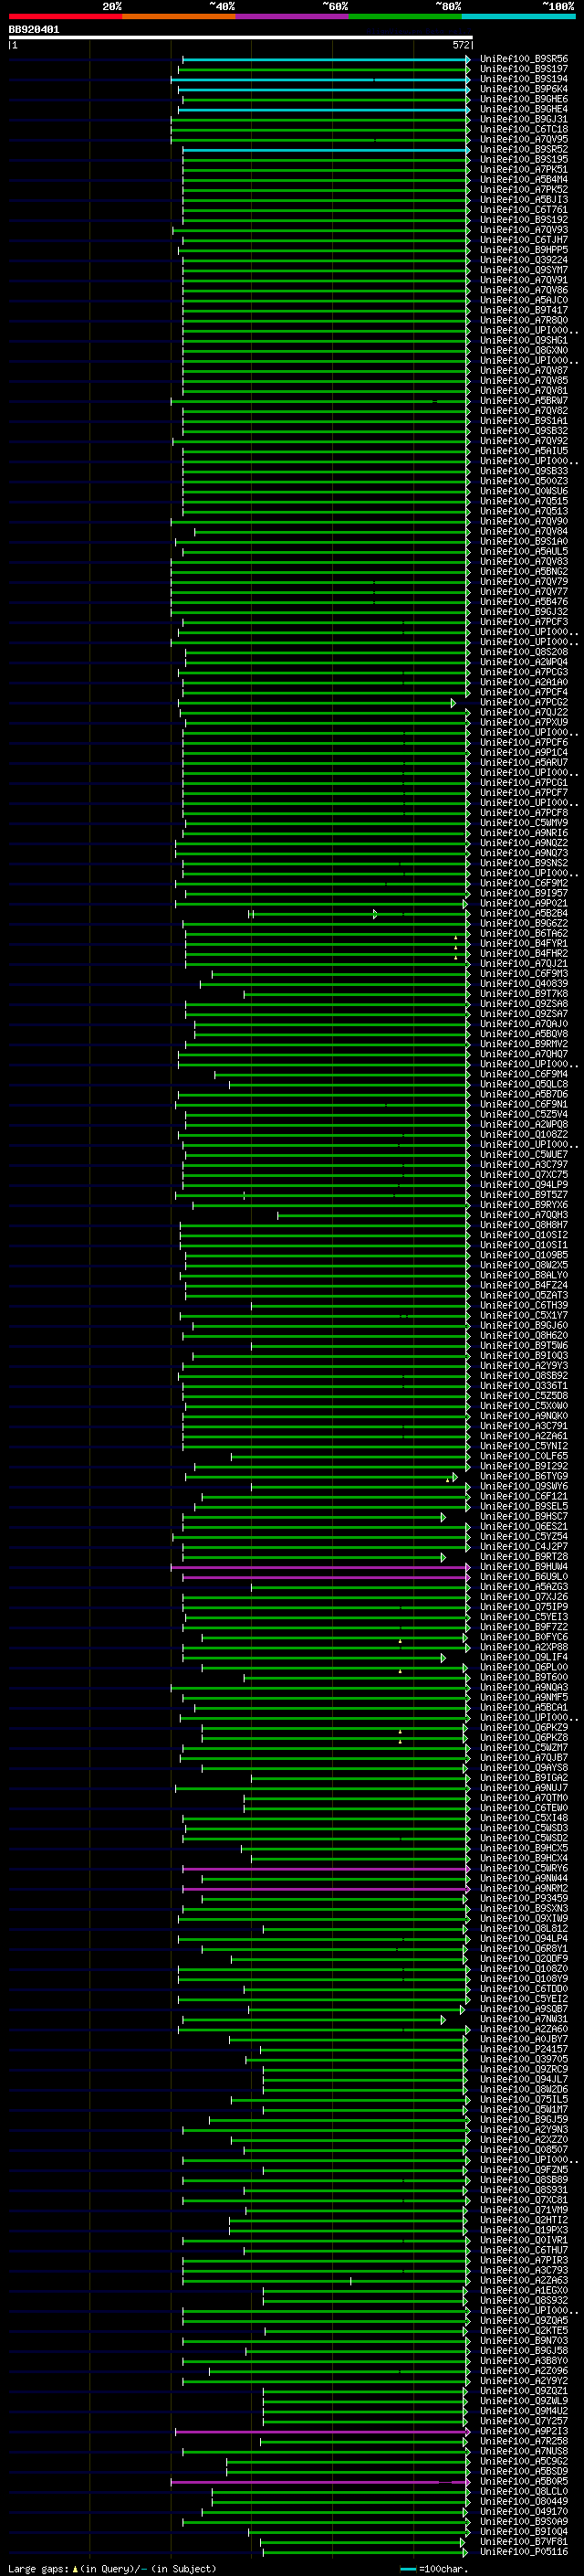Screen dimensions: 584x2576
Task: Select UniRef100_Q500Z3 label
Action: [523, 481]
